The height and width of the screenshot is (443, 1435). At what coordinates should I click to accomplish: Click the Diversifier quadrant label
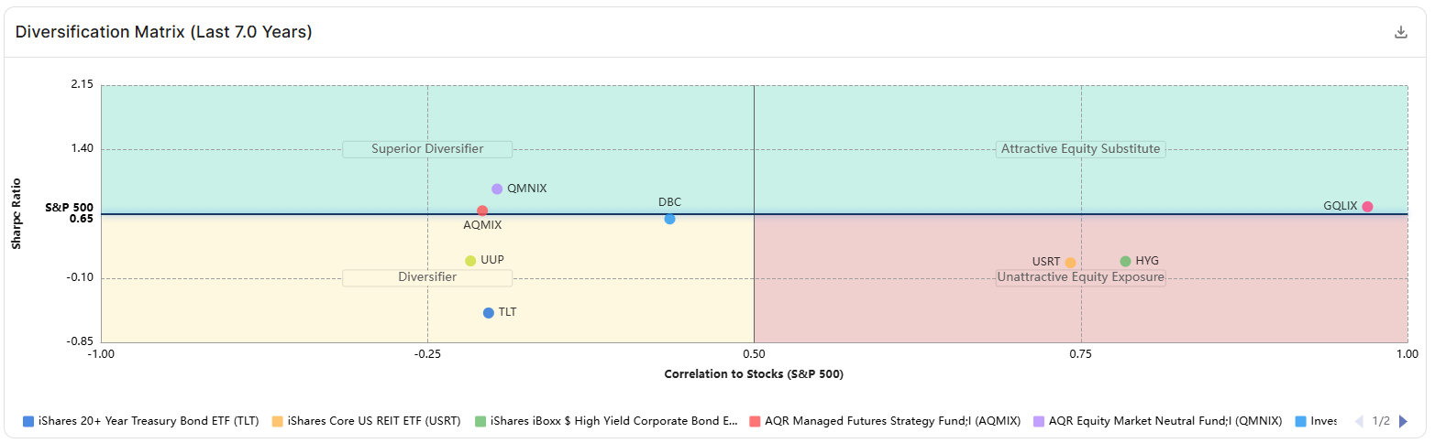[427, 277]
